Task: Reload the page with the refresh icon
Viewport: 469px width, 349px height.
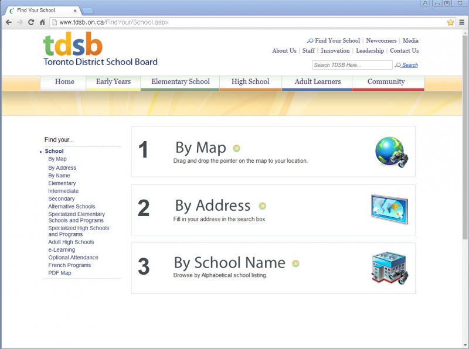Action: click(31, 22)
